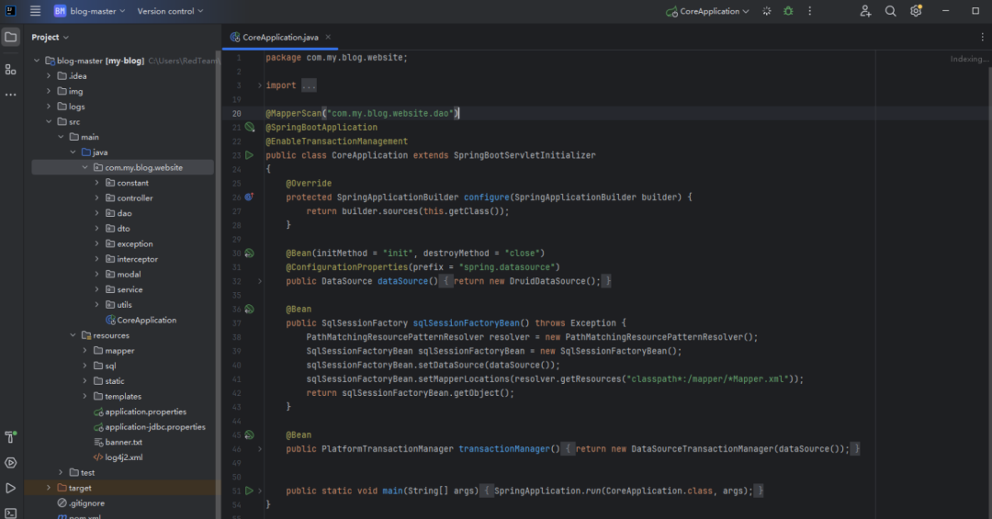The height and width of the screenshot is (519, 992).
Task: Select CoreApplication class in project tree
Action: [141, 321]
